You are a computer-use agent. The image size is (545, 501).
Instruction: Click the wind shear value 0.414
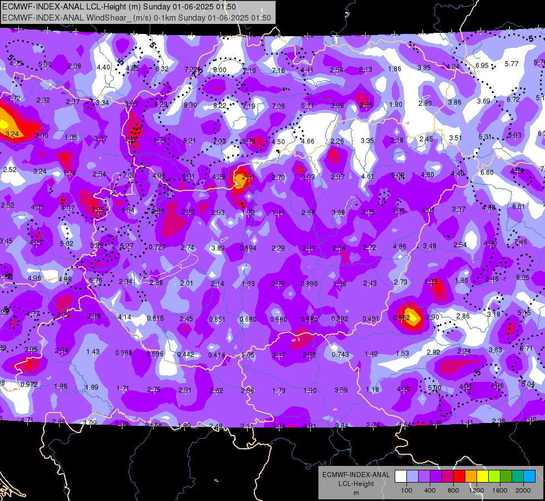pos(217,355)
